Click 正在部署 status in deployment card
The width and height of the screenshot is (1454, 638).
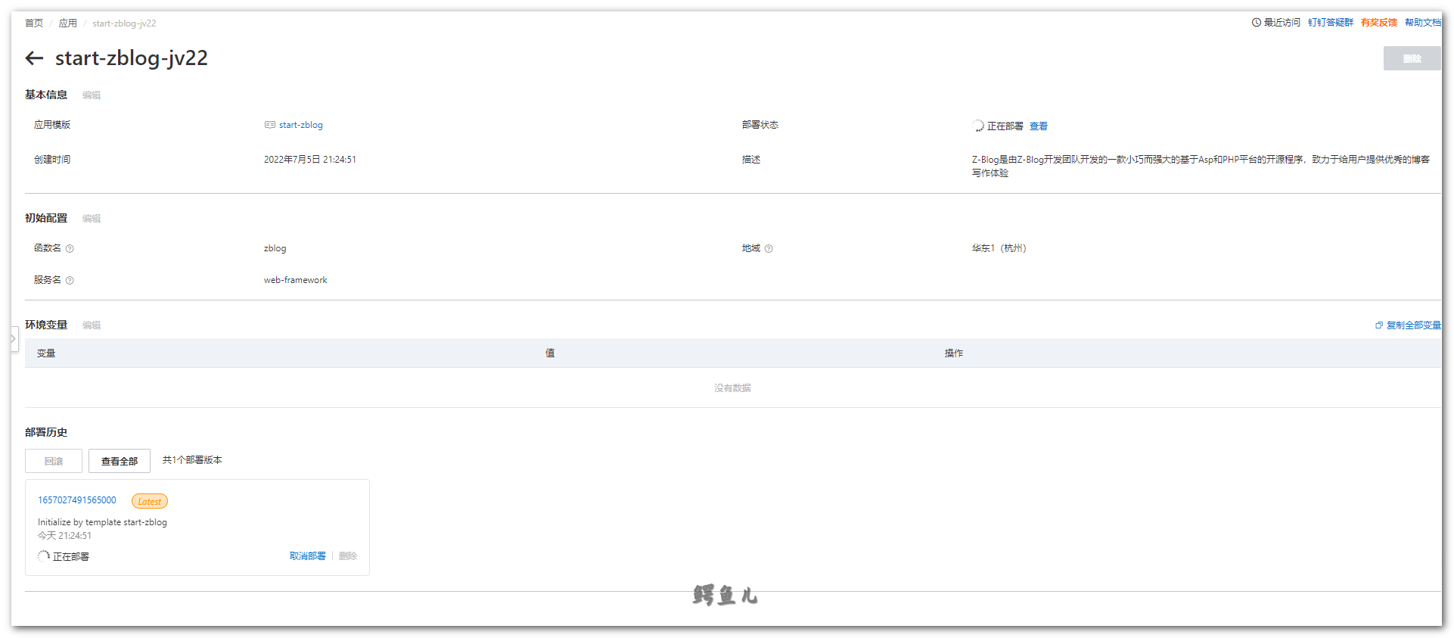click(x=71, y=557)
